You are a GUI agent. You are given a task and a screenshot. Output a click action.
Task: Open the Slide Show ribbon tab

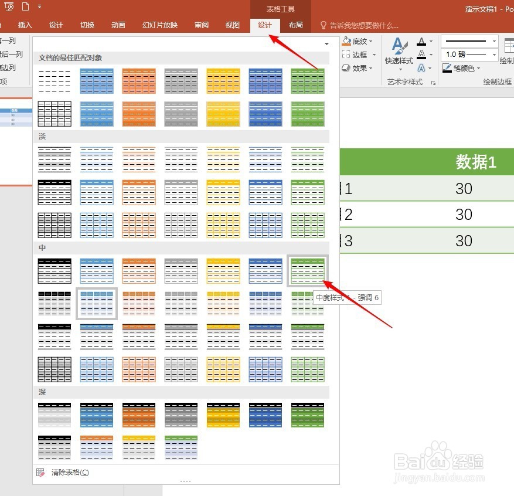tap(160, 25)
